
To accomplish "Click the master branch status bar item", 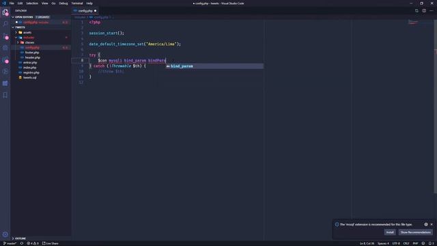I will (10, 243).
